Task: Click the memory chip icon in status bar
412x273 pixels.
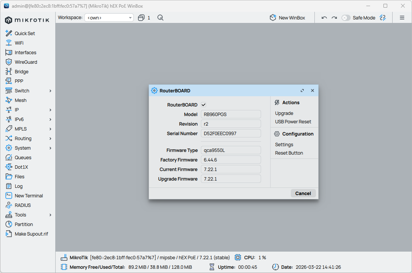Action: tap(64, 267)
